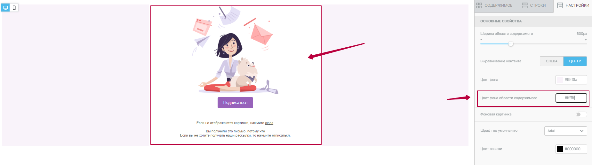Click the plus sign under content width
This screenshot has height=165, width=592.
coord(586,40)
